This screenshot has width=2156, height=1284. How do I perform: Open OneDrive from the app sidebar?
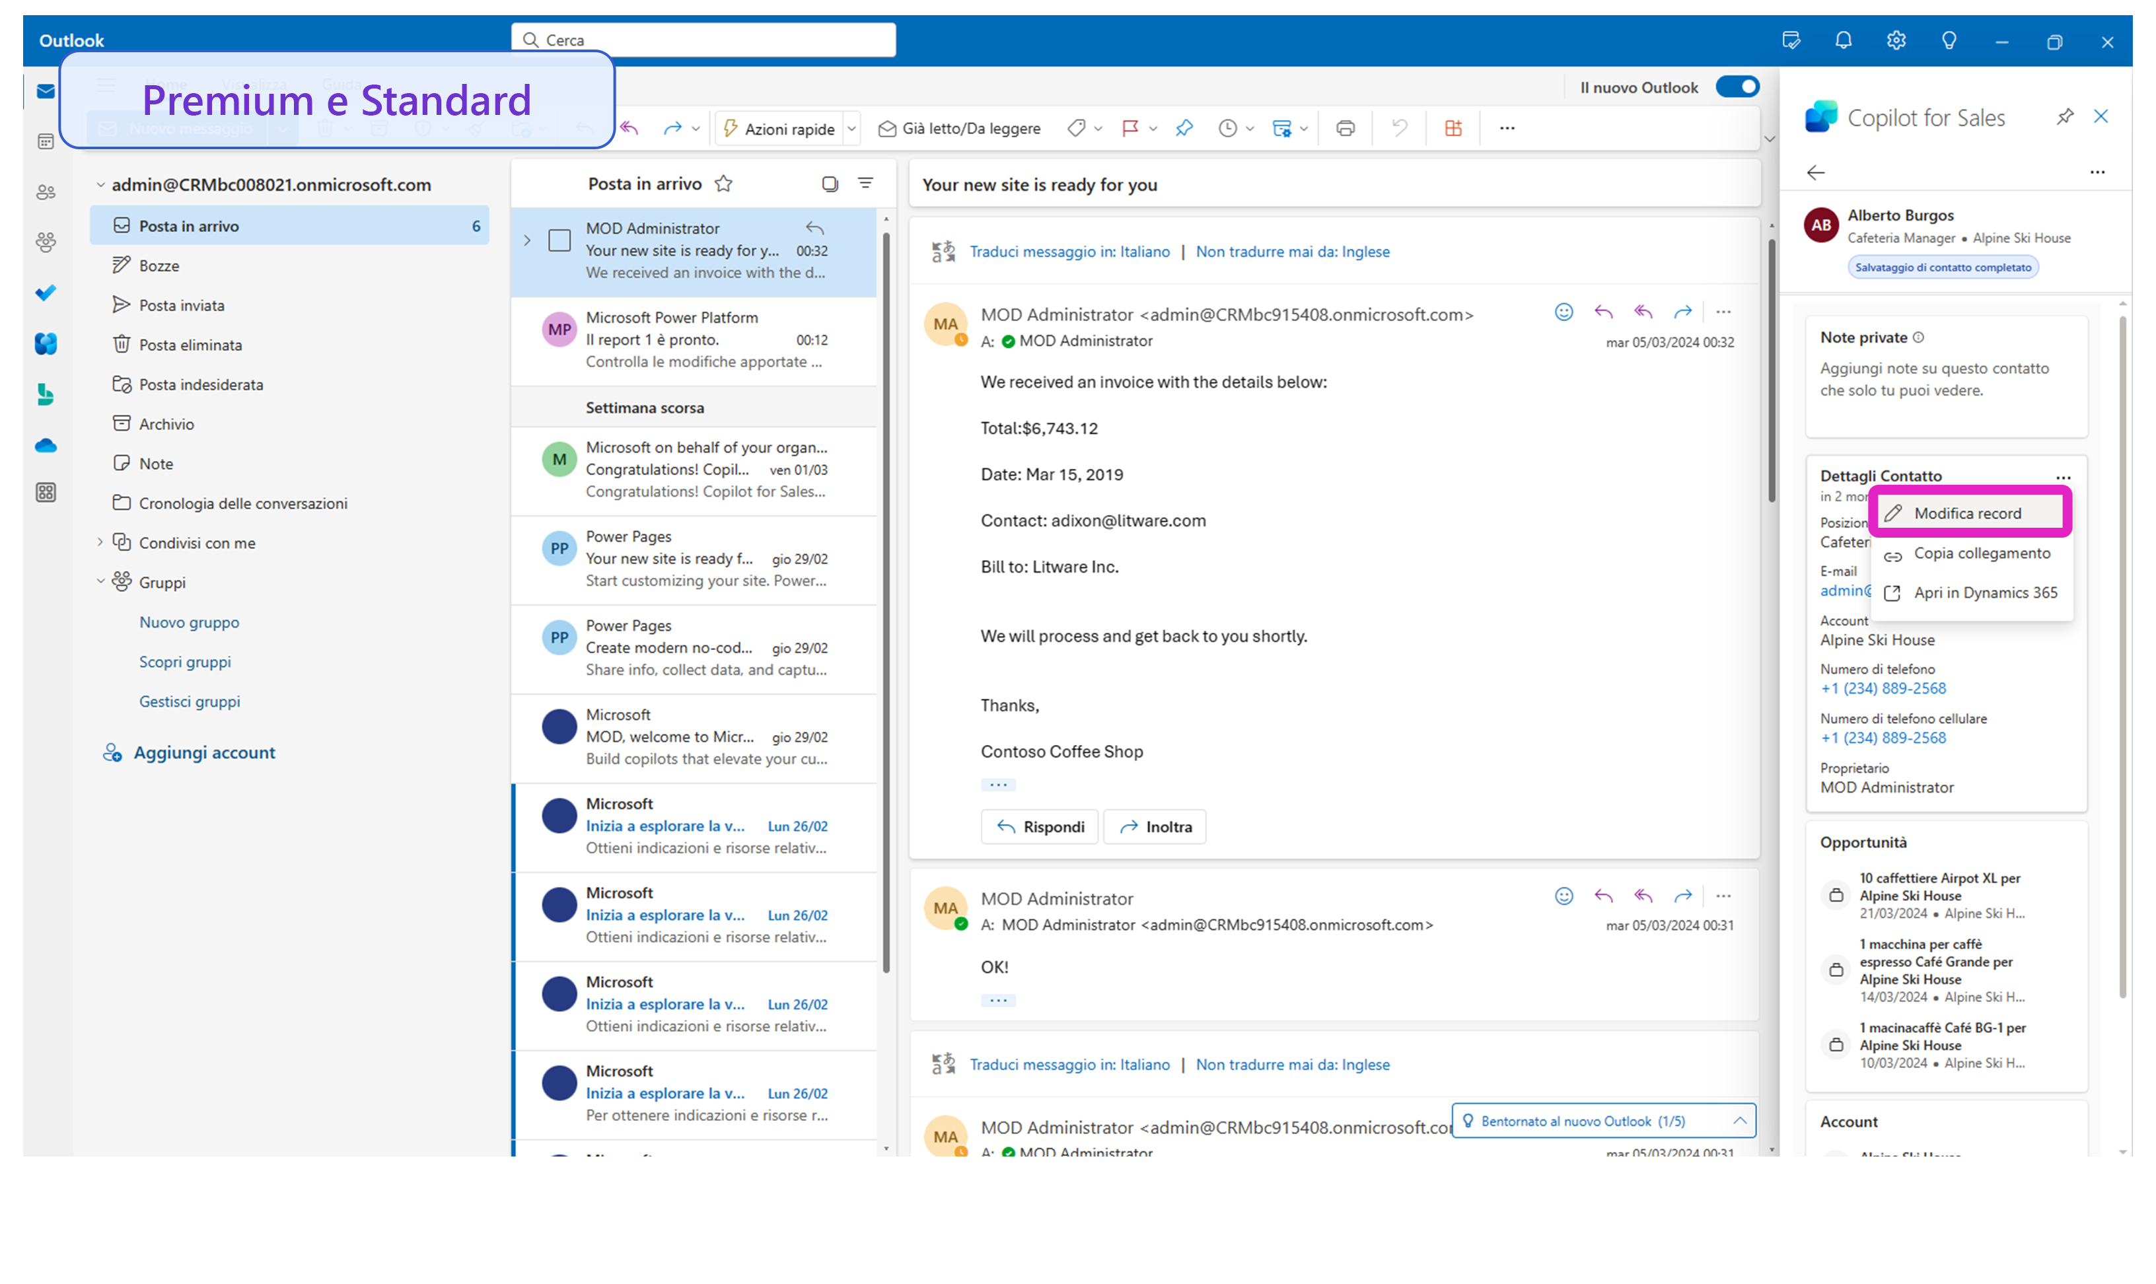tap(45, 445)
